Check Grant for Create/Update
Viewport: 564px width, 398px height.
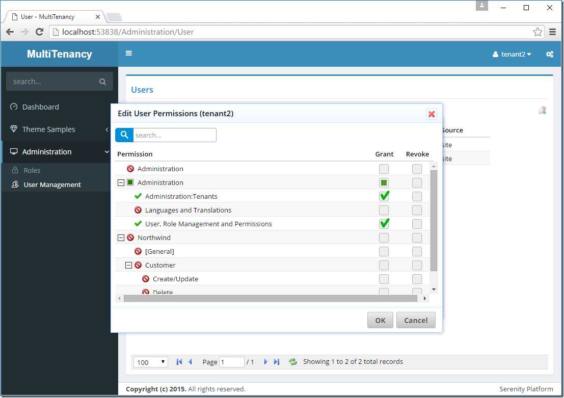(x=384, y=279)
